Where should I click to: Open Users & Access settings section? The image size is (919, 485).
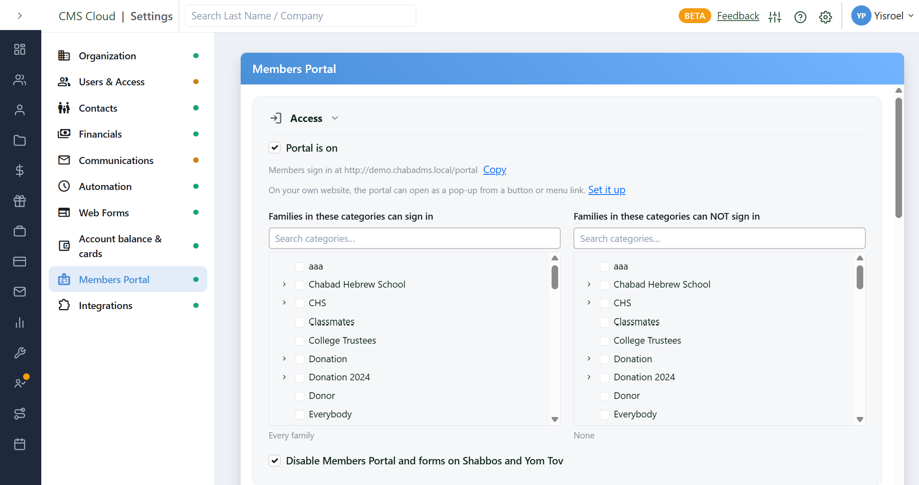pyautogui.click(x=128, y=82)
